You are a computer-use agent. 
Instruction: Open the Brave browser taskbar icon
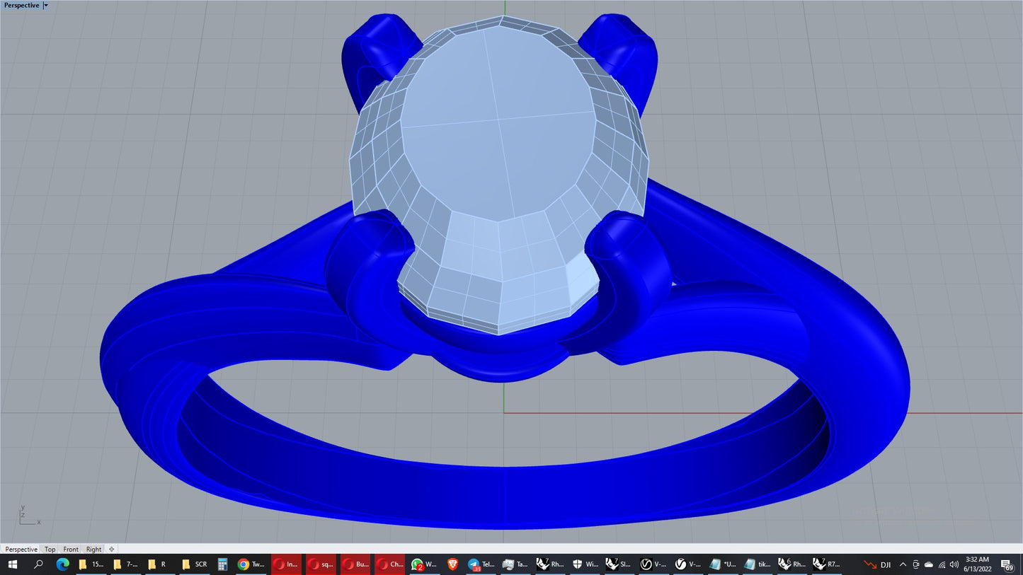click(x=453, y=564)
